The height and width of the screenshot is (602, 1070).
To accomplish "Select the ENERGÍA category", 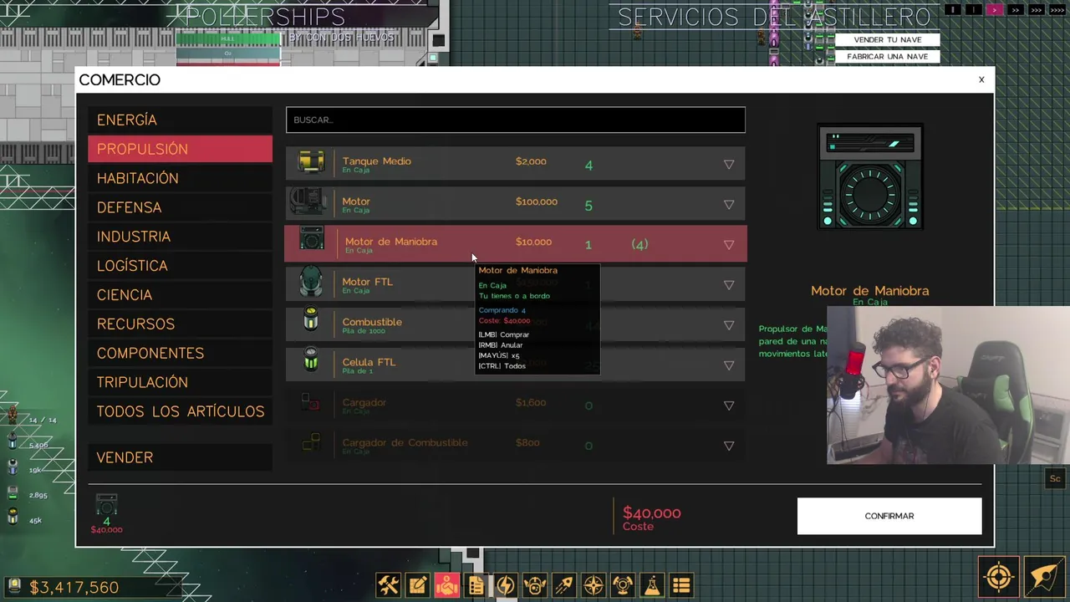I will pos(180,120).
